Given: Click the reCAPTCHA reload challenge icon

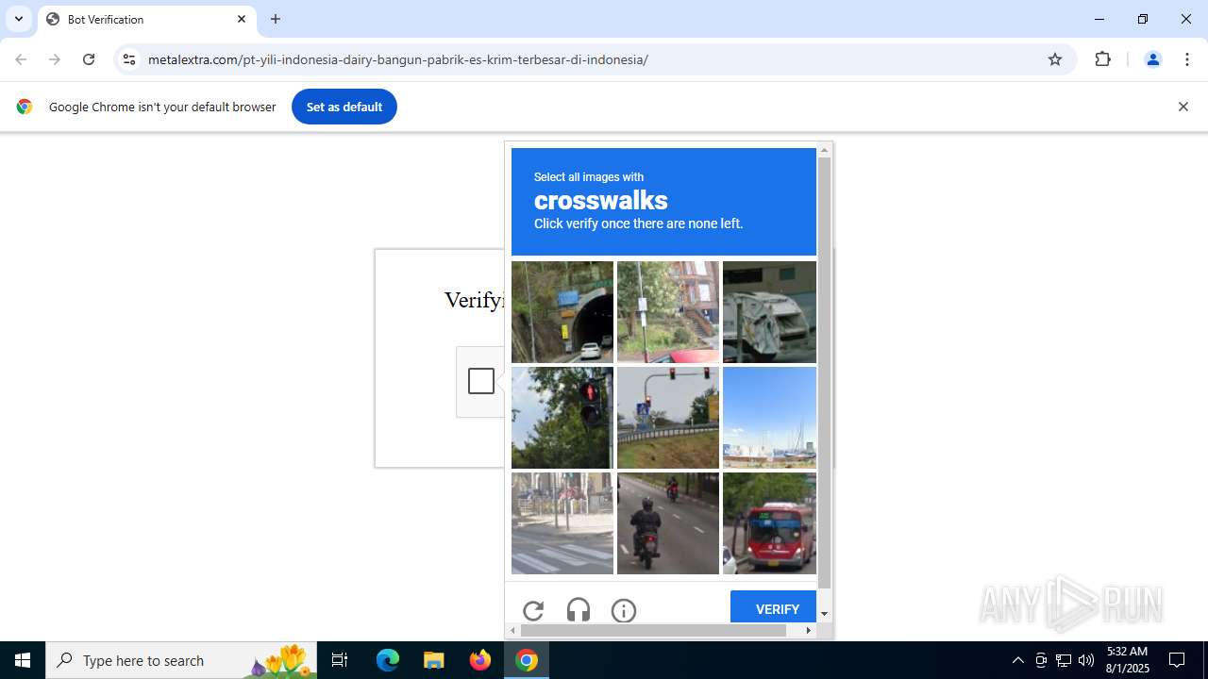Looking at the screenshot, I should (533, 610).
